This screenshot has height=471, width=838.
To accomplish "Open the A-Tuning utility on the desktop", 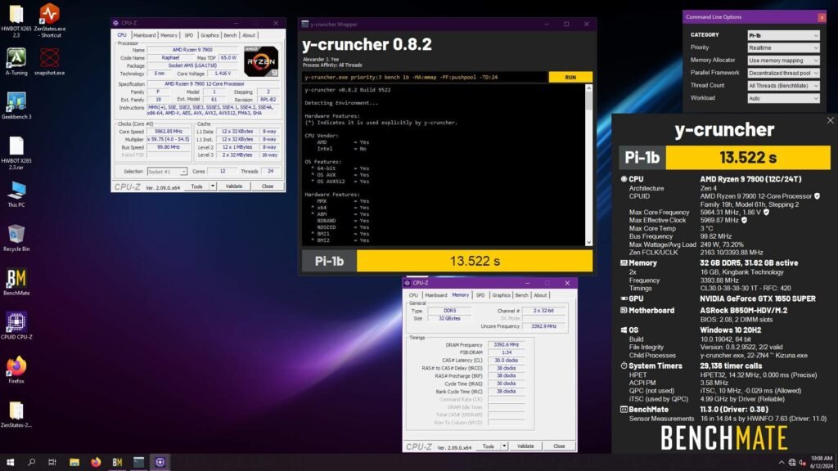I will click(16, 57).
